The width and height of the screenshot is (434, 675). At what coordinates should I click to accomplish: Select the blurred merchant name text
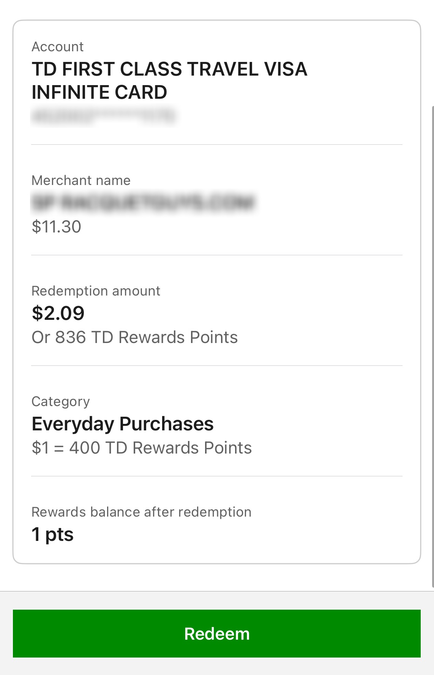pyautogui.click(x=143, y=202)
